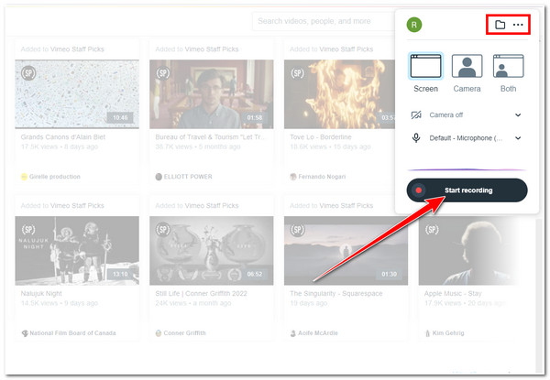The image size is (550, 380).
Task: Click Vimeo Staff Picks above Bureau of Travel
Action: click(x=212, y=49)
